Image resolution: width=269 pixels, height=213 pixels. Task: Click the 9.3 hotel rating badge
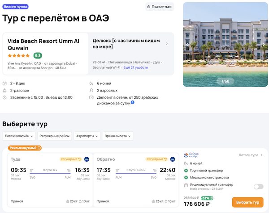(38, 56)
